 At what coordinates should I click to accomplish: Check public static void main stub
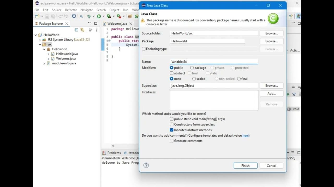coord(172,119)
